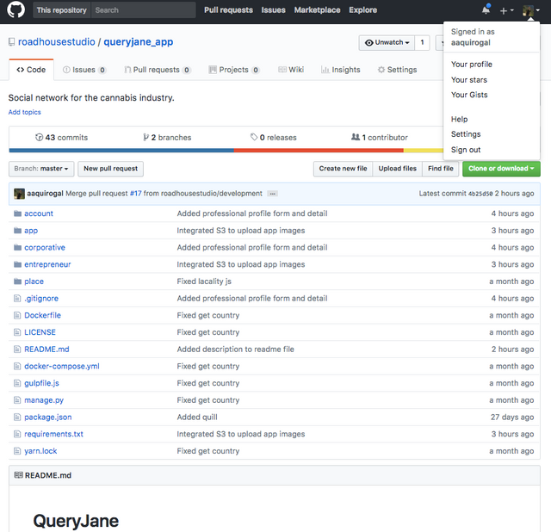551x532 pixels.
Task: Open Pull requests in top navigation
Action: click(x=228, y=9)
